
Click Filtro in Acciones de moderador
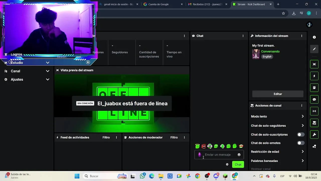[174, 138]
